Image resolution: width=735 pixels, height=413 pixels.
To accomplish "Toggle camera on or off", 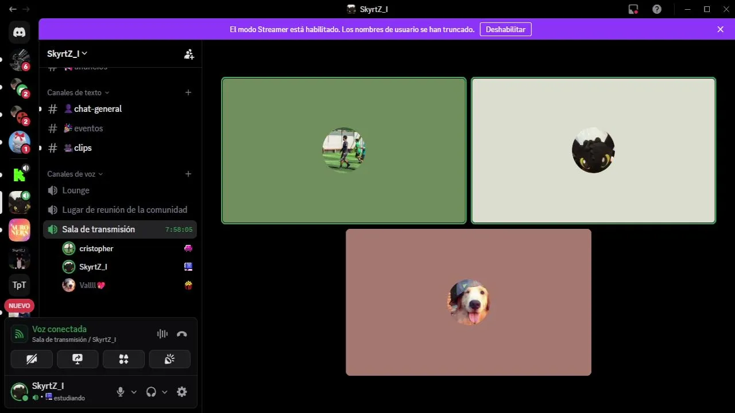I will coord(32,359).
